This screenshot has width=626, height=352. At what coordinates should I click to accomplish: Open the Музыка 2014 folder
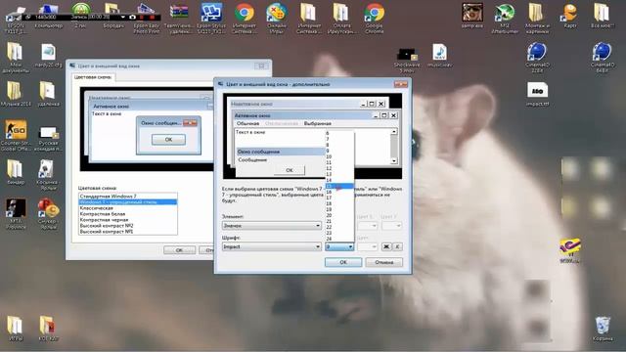(16, 94)
